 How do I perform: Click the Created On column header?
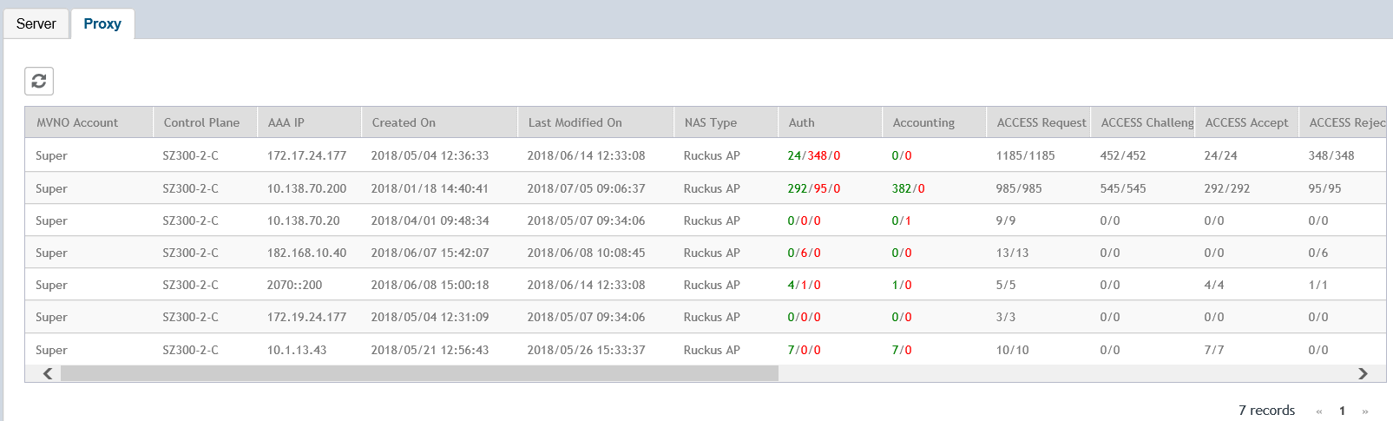pyautogui.click(x=404, y=122)
